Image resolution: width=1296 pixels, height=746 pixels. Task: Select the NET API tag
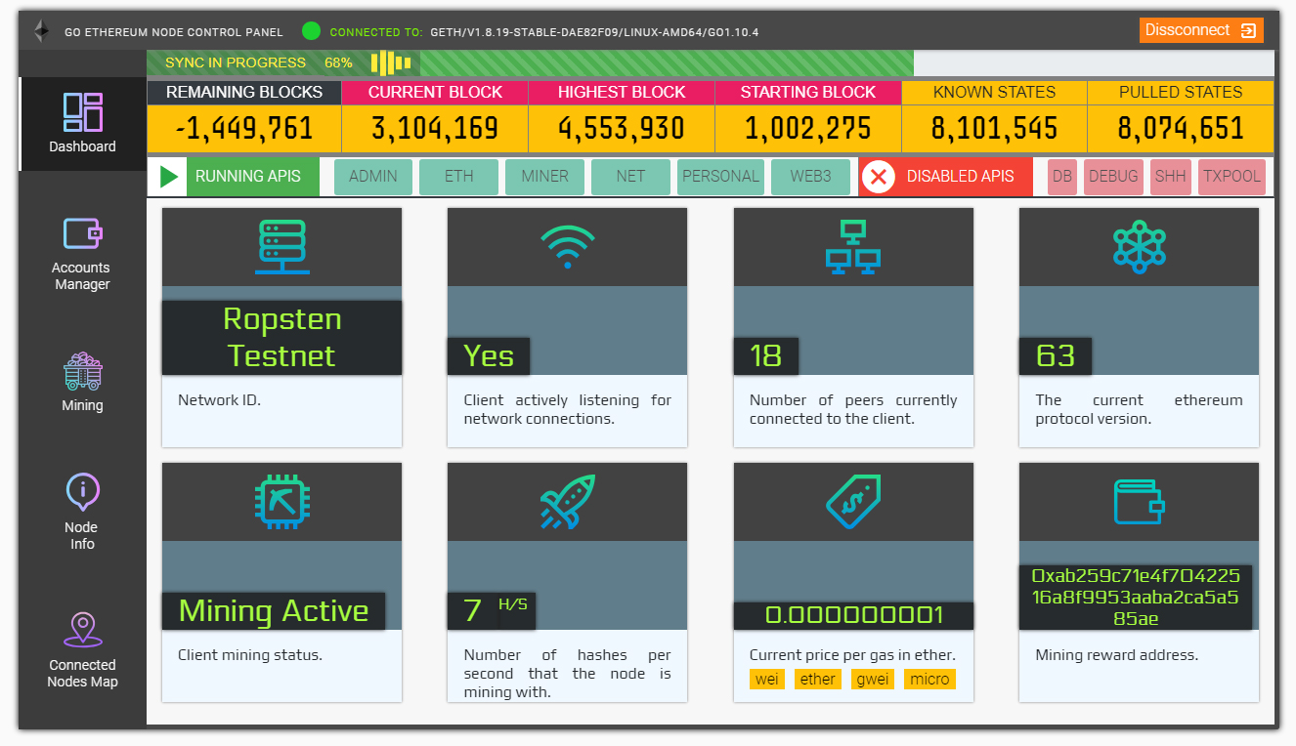630,177
